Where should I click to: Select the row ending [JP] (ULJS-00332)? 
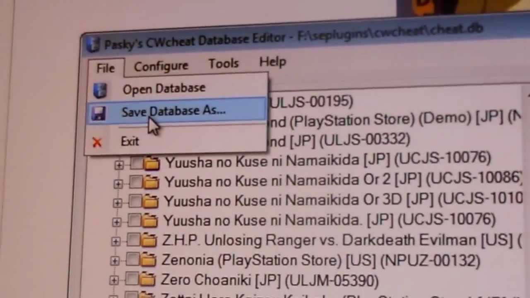(x=340, y=141)
